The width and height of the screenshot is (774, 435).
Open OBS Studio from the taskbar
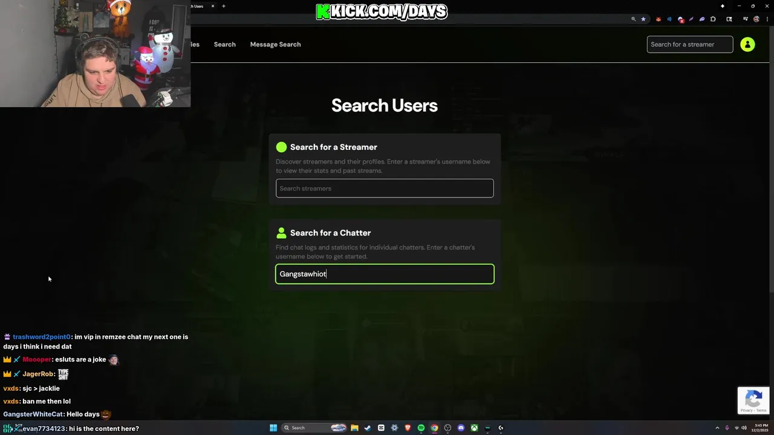point(447,428)
